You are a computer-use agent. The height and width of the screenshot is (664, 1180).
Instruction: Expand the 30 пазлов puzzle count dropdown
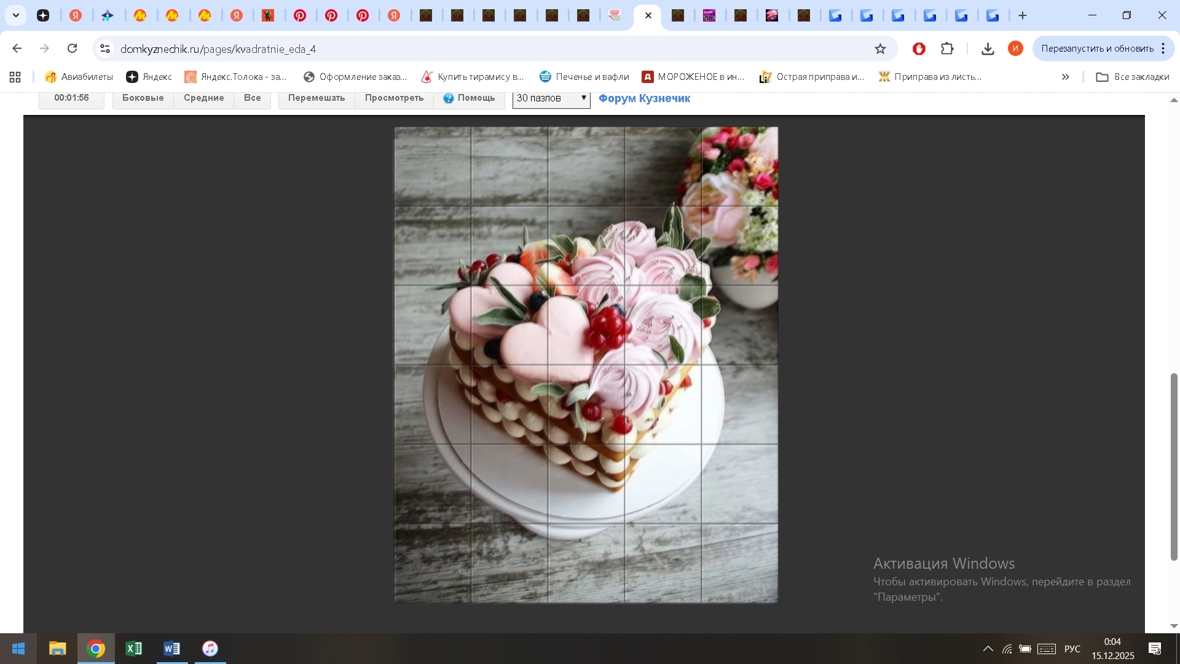coord(551,98)
